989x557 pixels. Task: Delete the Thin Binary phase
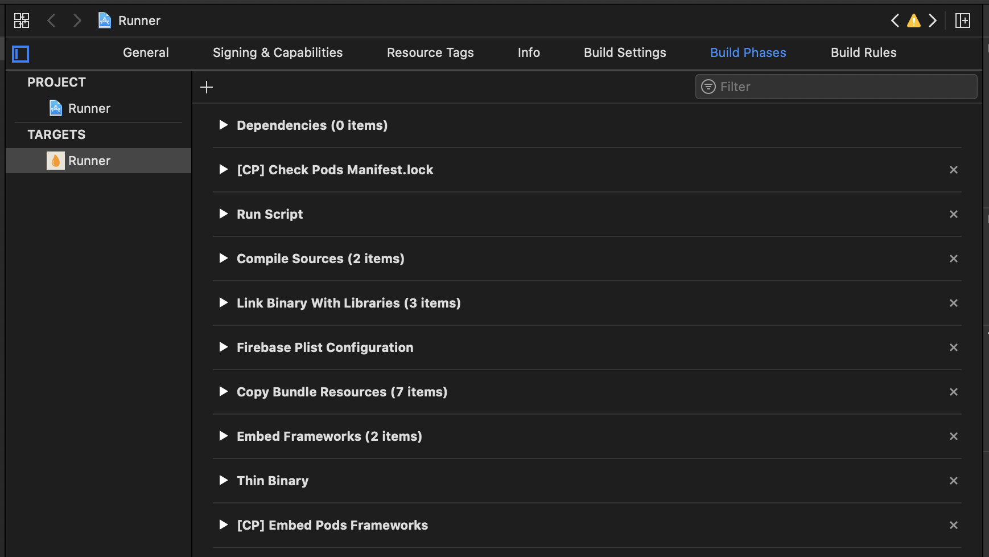(953, 480)
